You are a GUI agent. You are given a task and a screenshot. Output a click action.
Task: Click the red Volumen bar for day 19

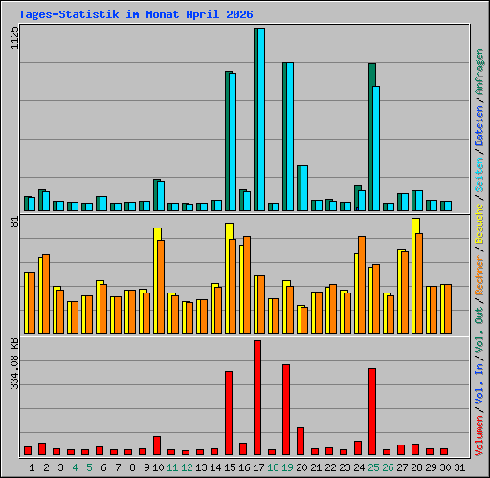point(286,410)
